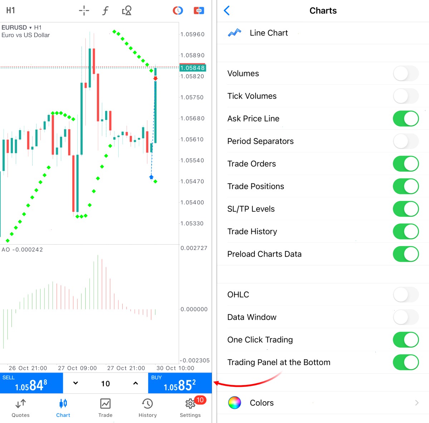
Task: Open the drawing objects shapes tool
Action: tap(127, 11)
